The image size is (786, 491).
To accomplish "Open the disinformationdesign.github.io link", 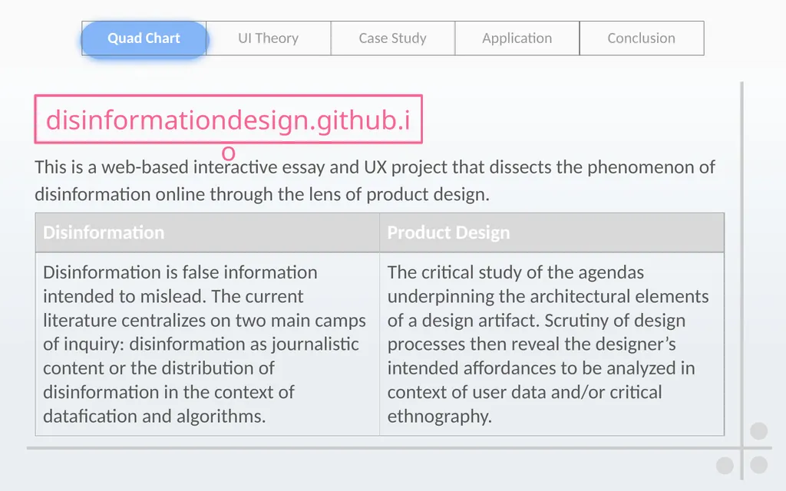I will (x=229, y=120).
